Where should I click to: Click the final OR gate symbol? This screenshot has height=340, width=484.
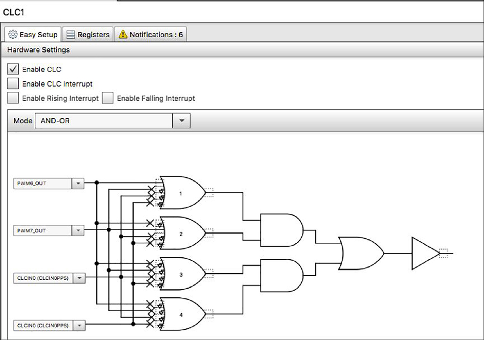click(361, 253)
